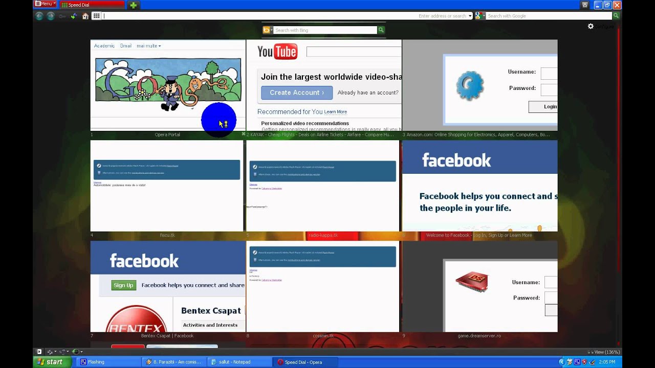Click the Search with Bing field

tap(325, 30)
